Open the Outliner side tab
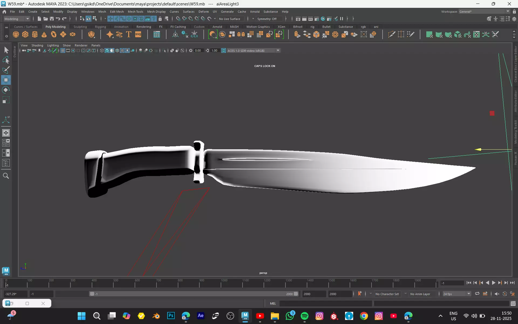Image resolution: width=518 pixels, height=324 pixels. tap(15, 52)
